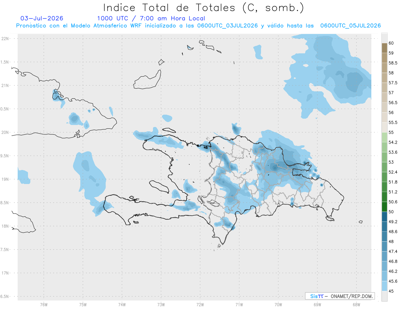Click the "45.6" legend value
The width and height of the screenshot is (400, 309).
click(x=393, y=281)
